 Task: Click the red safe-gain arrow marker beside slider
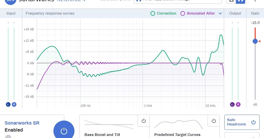click(x=260, y=41)
